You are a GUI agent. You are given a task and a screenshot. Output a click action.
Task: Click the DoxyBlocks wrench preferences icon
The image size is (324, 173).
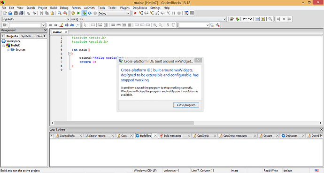click(270, 19)
